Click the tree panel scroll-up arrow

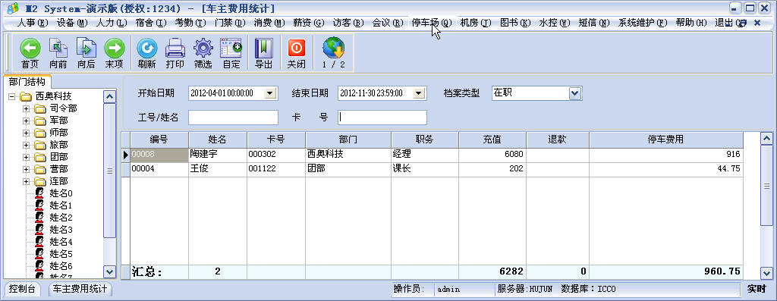[109, 96]
